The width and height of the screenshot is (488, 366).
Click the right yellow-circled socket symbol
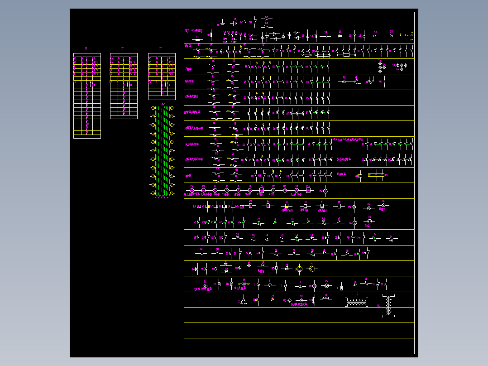[312, 269]
